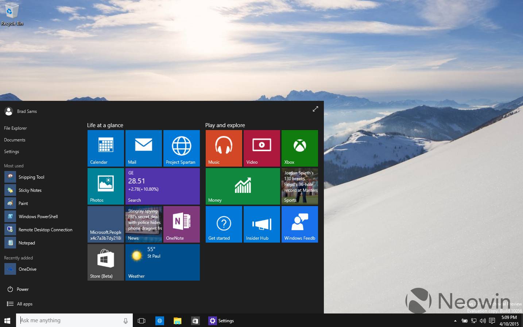The image size is (523, 327).
Task: Open the Get started tile
Action: click(224, 224)
